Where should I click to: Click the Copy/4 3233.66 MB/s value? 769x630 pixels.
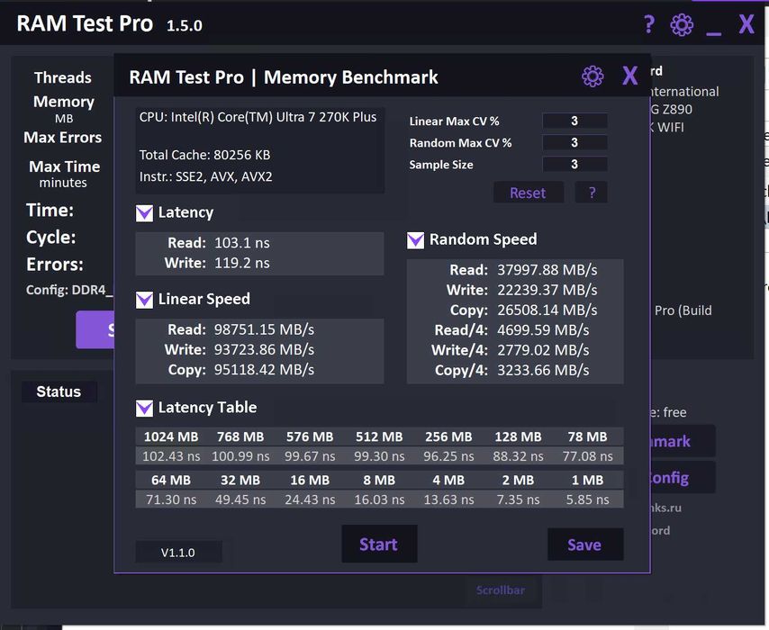(543, 371)
